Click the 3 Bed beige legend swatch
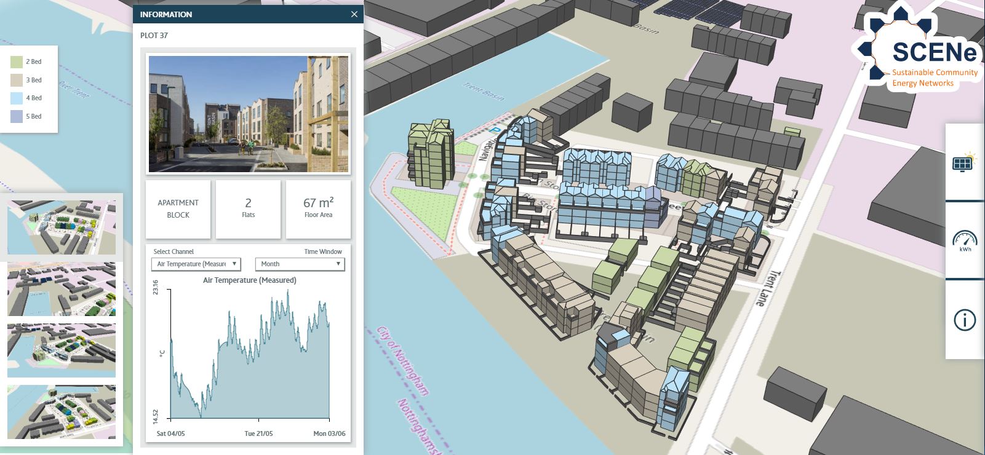Image resolution: width=985 pixels, height=455 pixels. (x=16, y=80)
